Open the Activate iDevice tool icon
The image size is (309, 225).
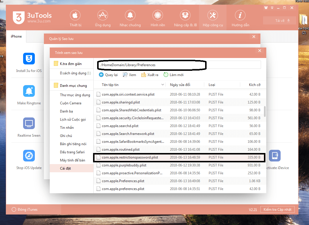(275, 156)
